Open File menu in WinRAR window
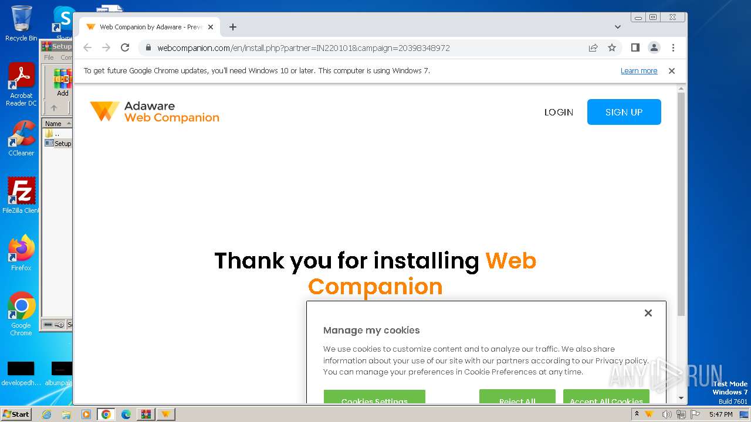The image size is (751, 422). click(x=49, y=57)
